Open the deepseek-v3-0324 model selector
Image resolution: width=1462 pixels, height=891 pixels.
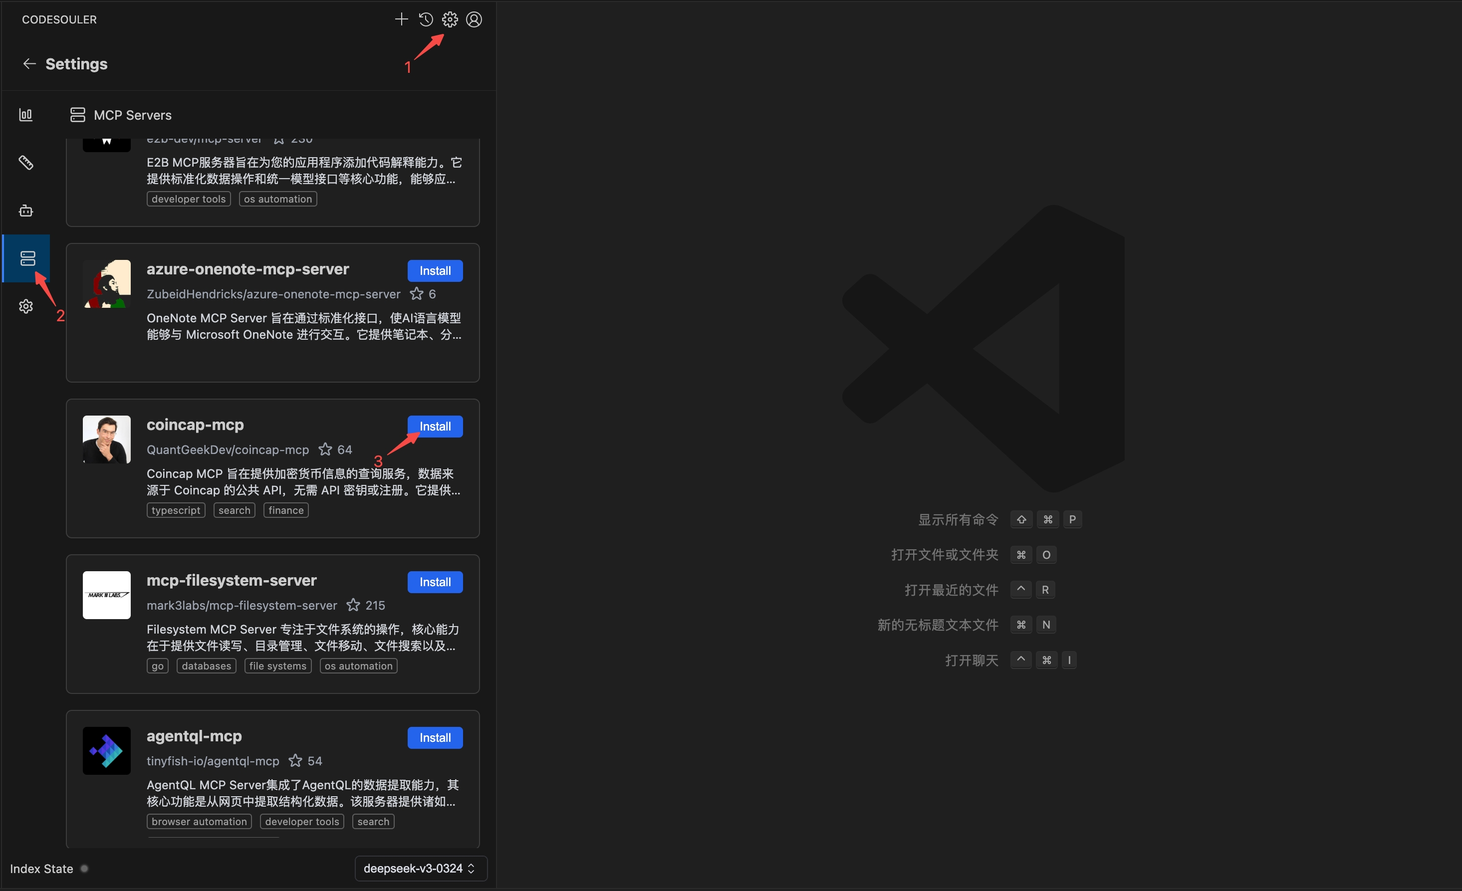pyautogui.click(x=420, y=868)
